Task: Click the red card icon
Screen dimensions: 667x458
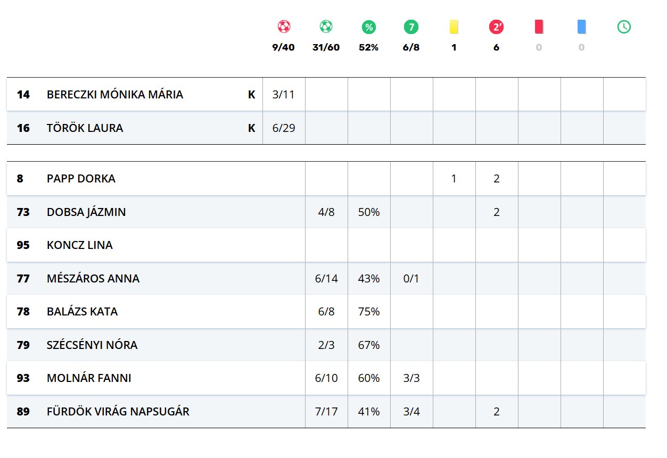Action: pyautogui.click(x=539, y=27)
